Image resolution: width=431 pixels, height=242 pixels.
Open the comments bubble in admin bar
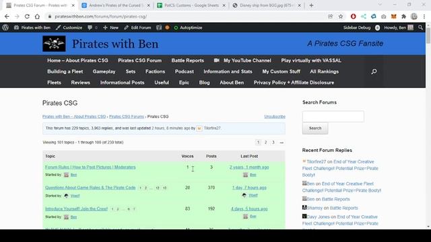tap(92, 28)
